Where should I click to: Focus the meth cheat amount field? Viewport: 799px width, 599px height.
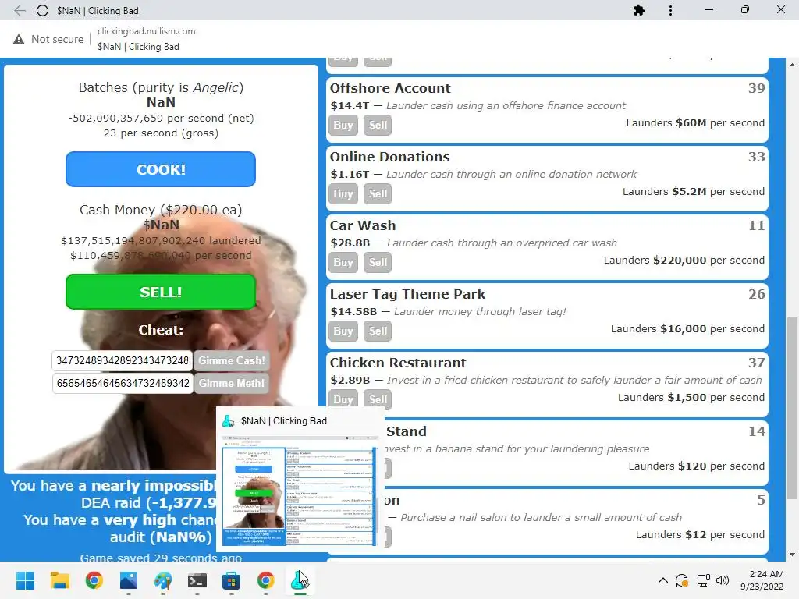tap(123, 383)
